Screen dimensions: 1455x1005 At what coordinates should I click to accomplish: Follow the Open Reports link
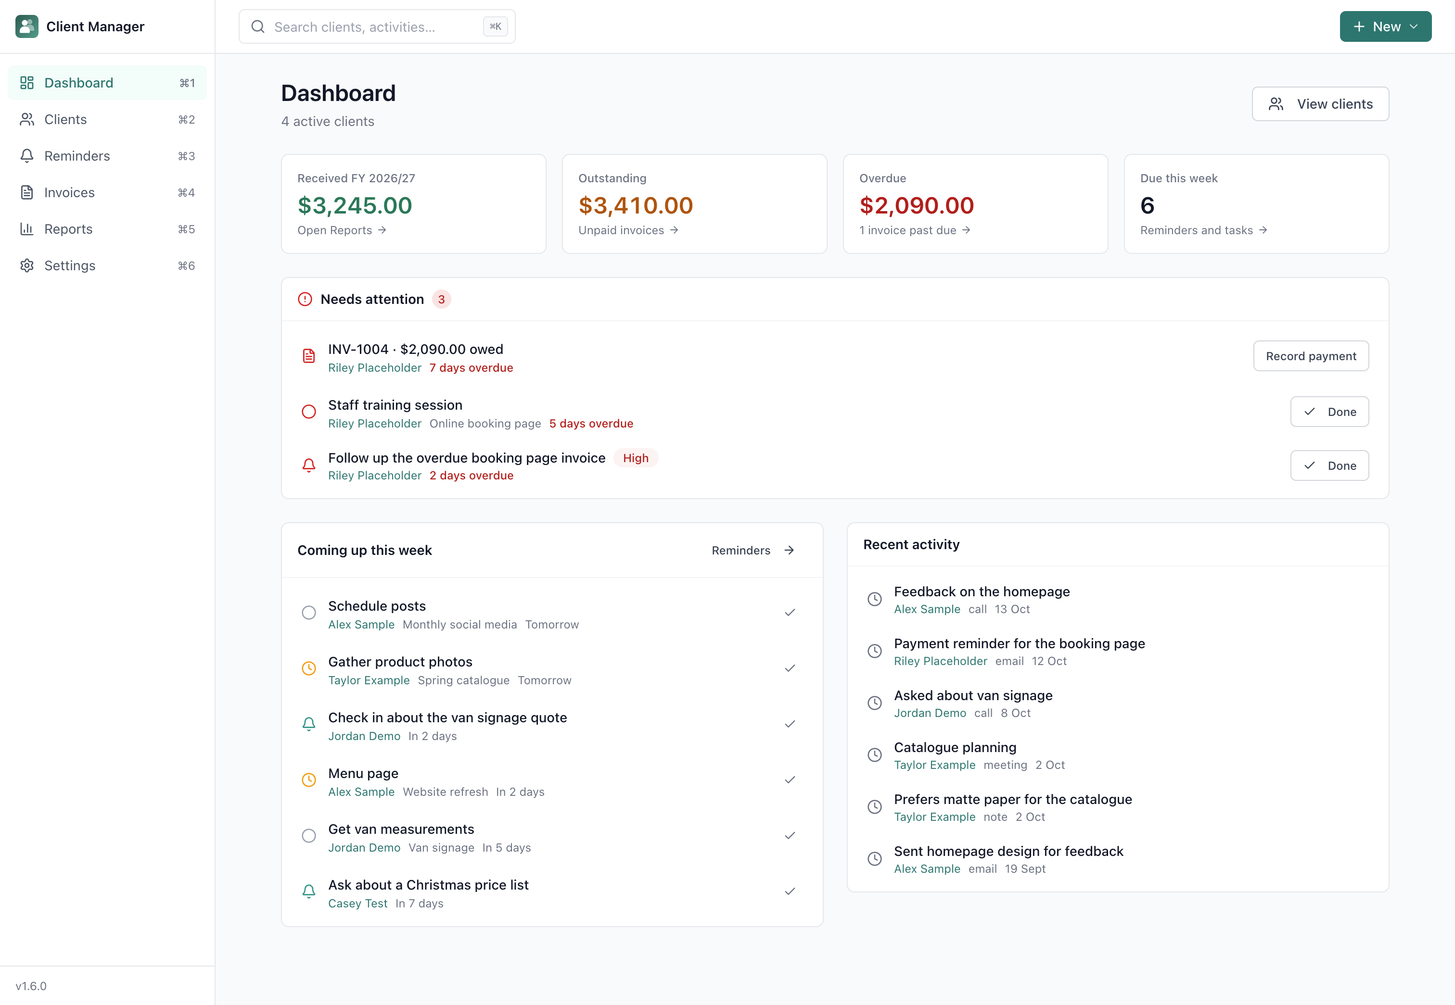click(x=342, y=230)
